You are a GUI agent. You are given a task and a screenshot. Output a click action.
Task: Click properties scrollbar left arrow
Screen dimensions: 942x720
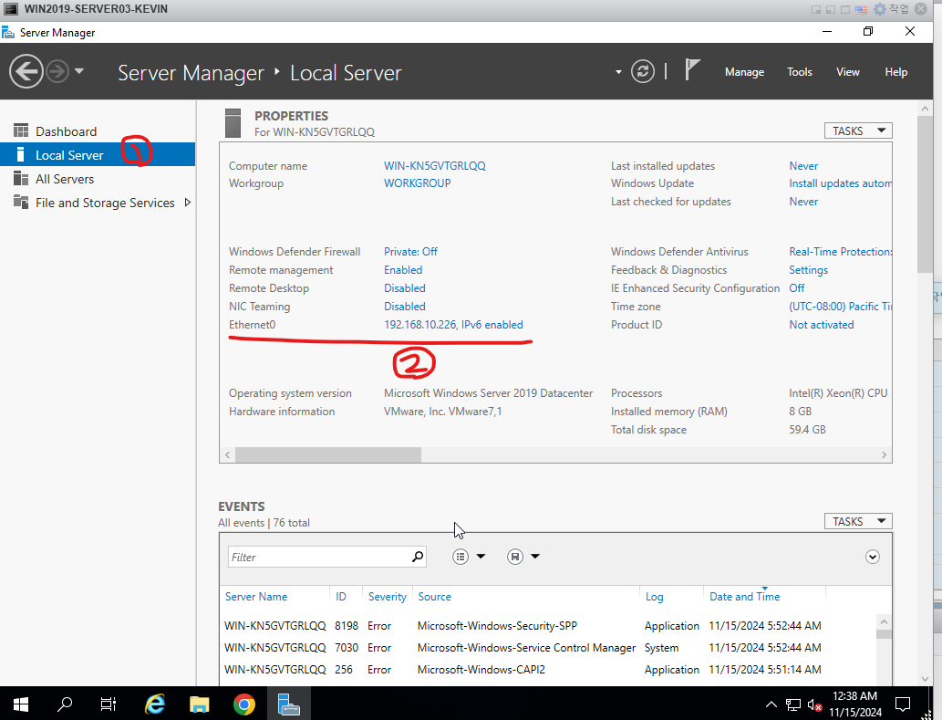click(227, 455)
